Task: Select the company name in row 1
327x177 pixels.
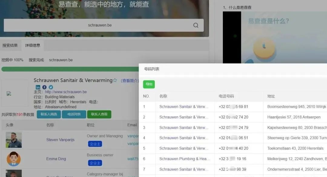Action: point(184,107)
